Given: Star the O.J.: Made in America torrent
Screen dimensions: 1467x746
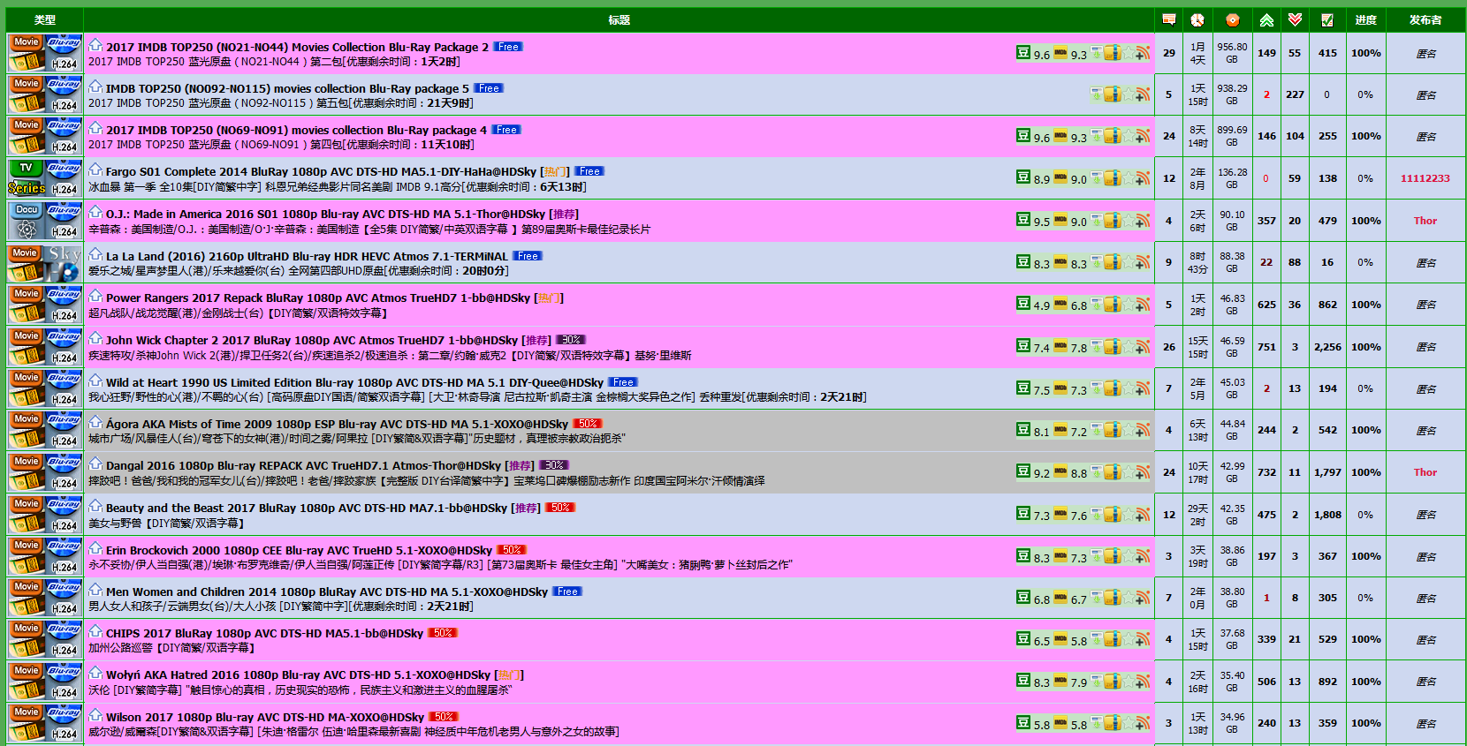Looking at the screenshot, I should (1129, 220).
